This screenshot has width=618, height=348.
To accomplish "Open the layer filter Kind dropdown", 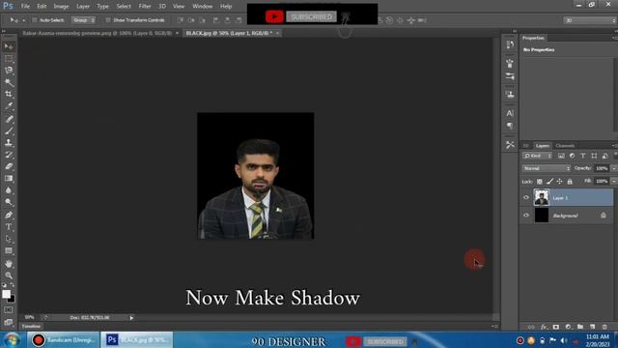I will coord(537,156).
